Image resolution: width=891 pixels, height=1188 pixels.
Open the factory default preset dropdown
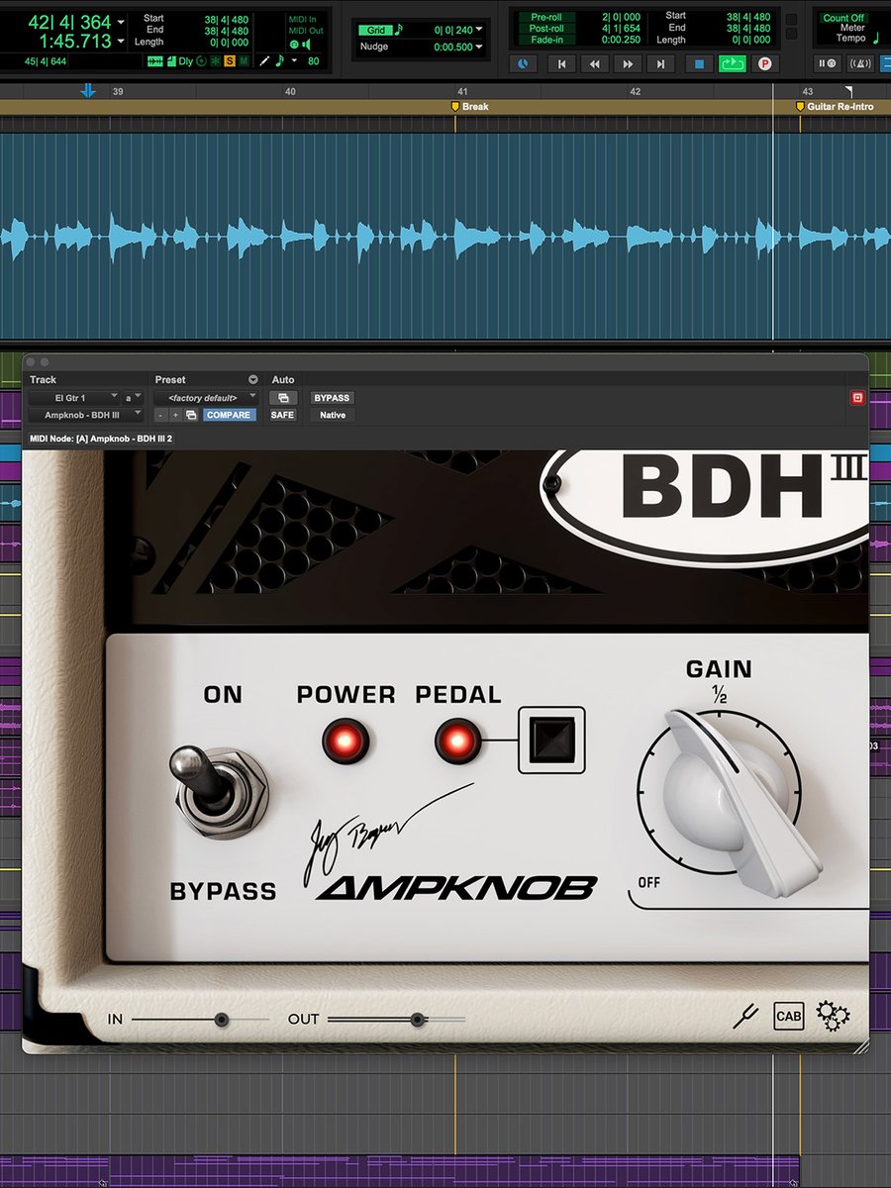click(x=206, y=398)
